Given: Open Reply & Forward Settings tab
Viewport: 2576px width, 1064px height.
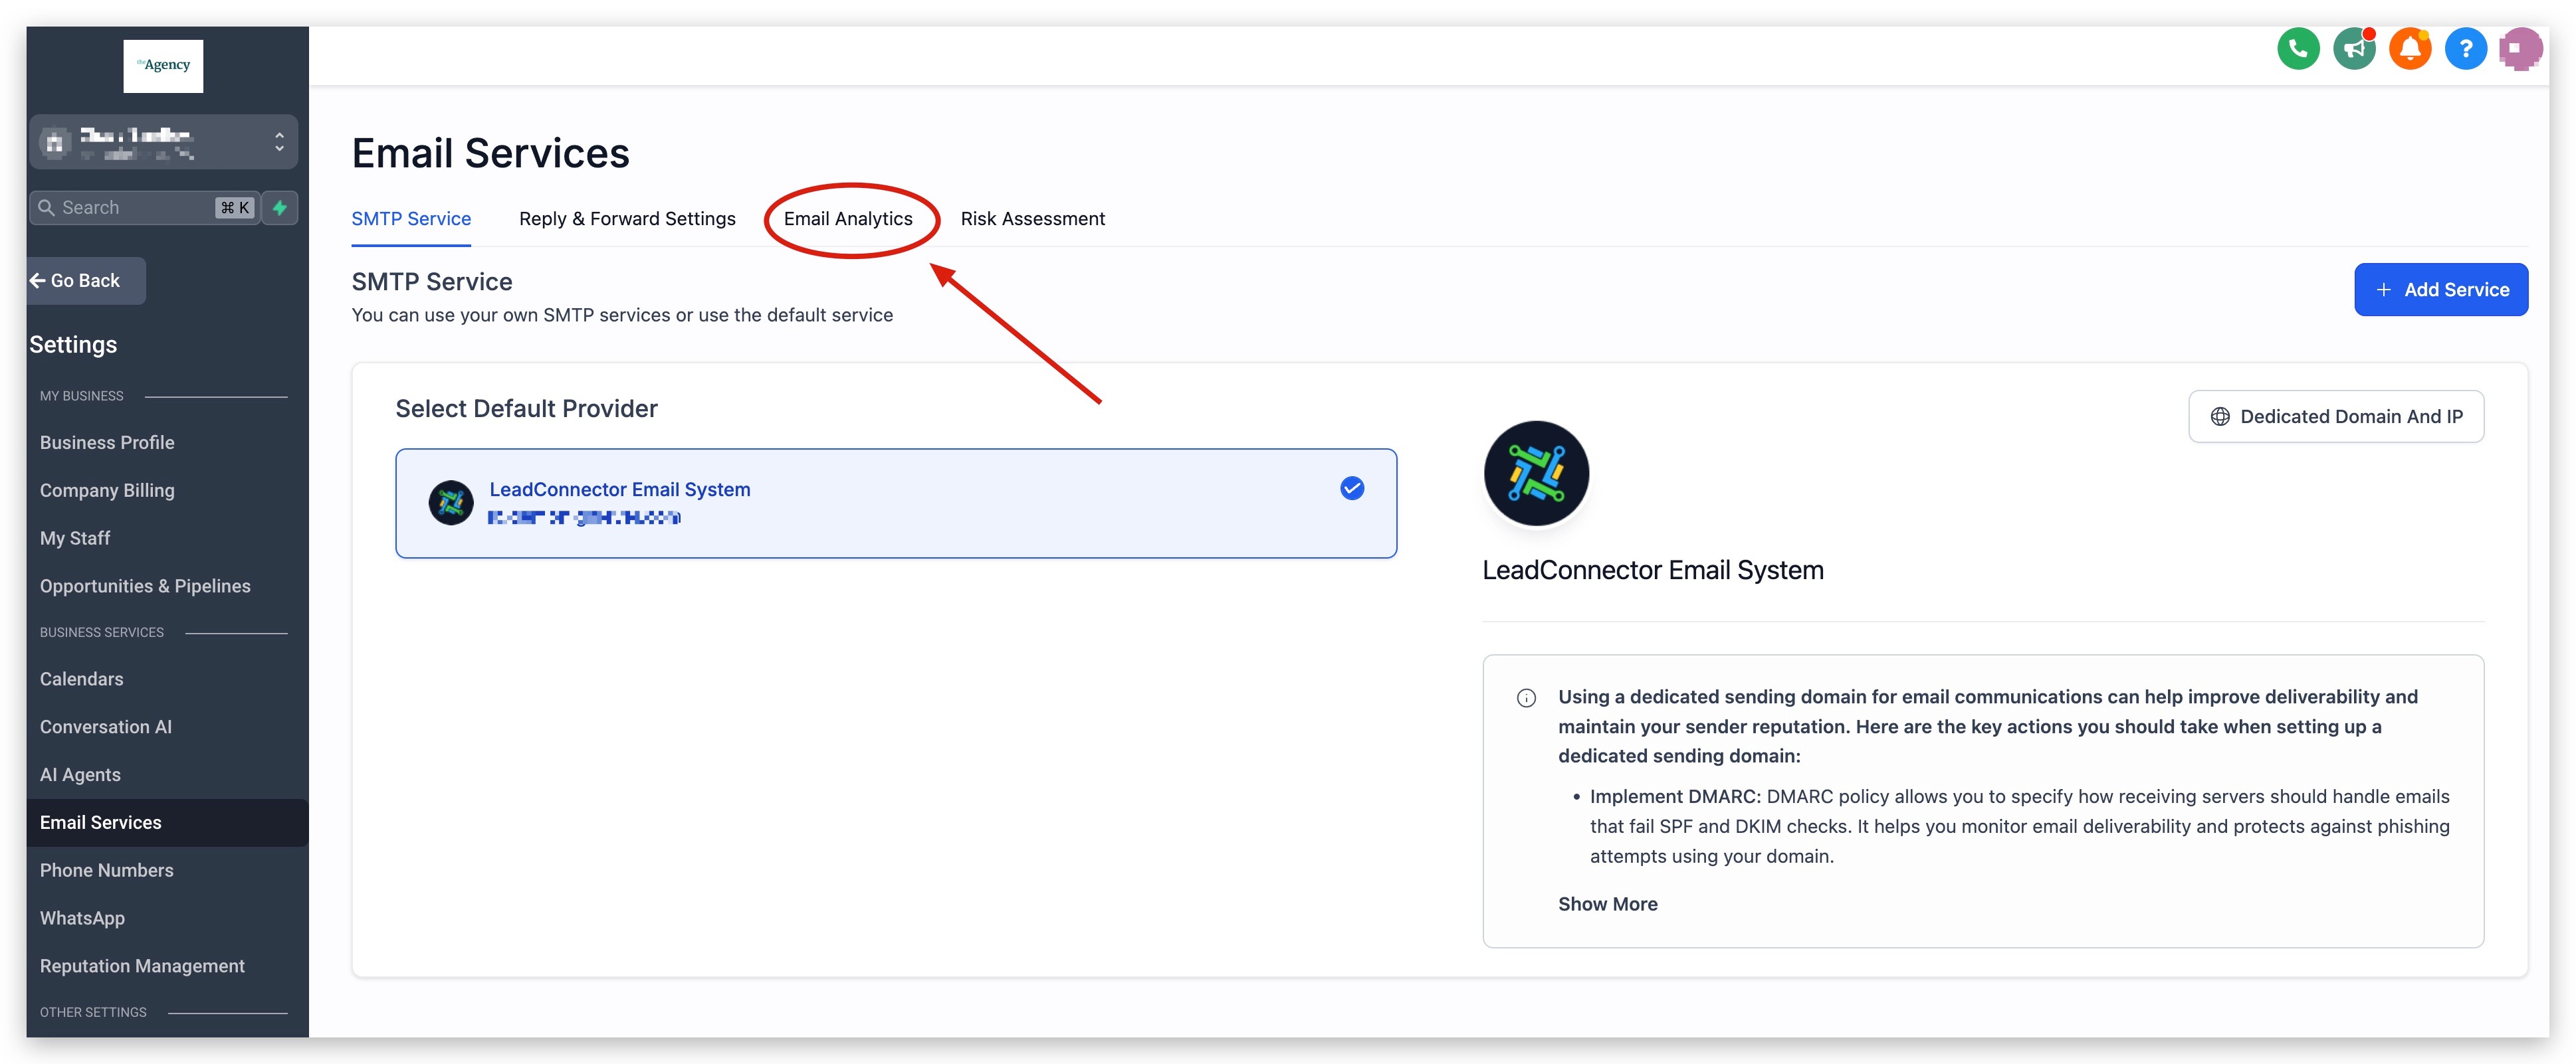Looking at the screenshot, I should 627,219.
